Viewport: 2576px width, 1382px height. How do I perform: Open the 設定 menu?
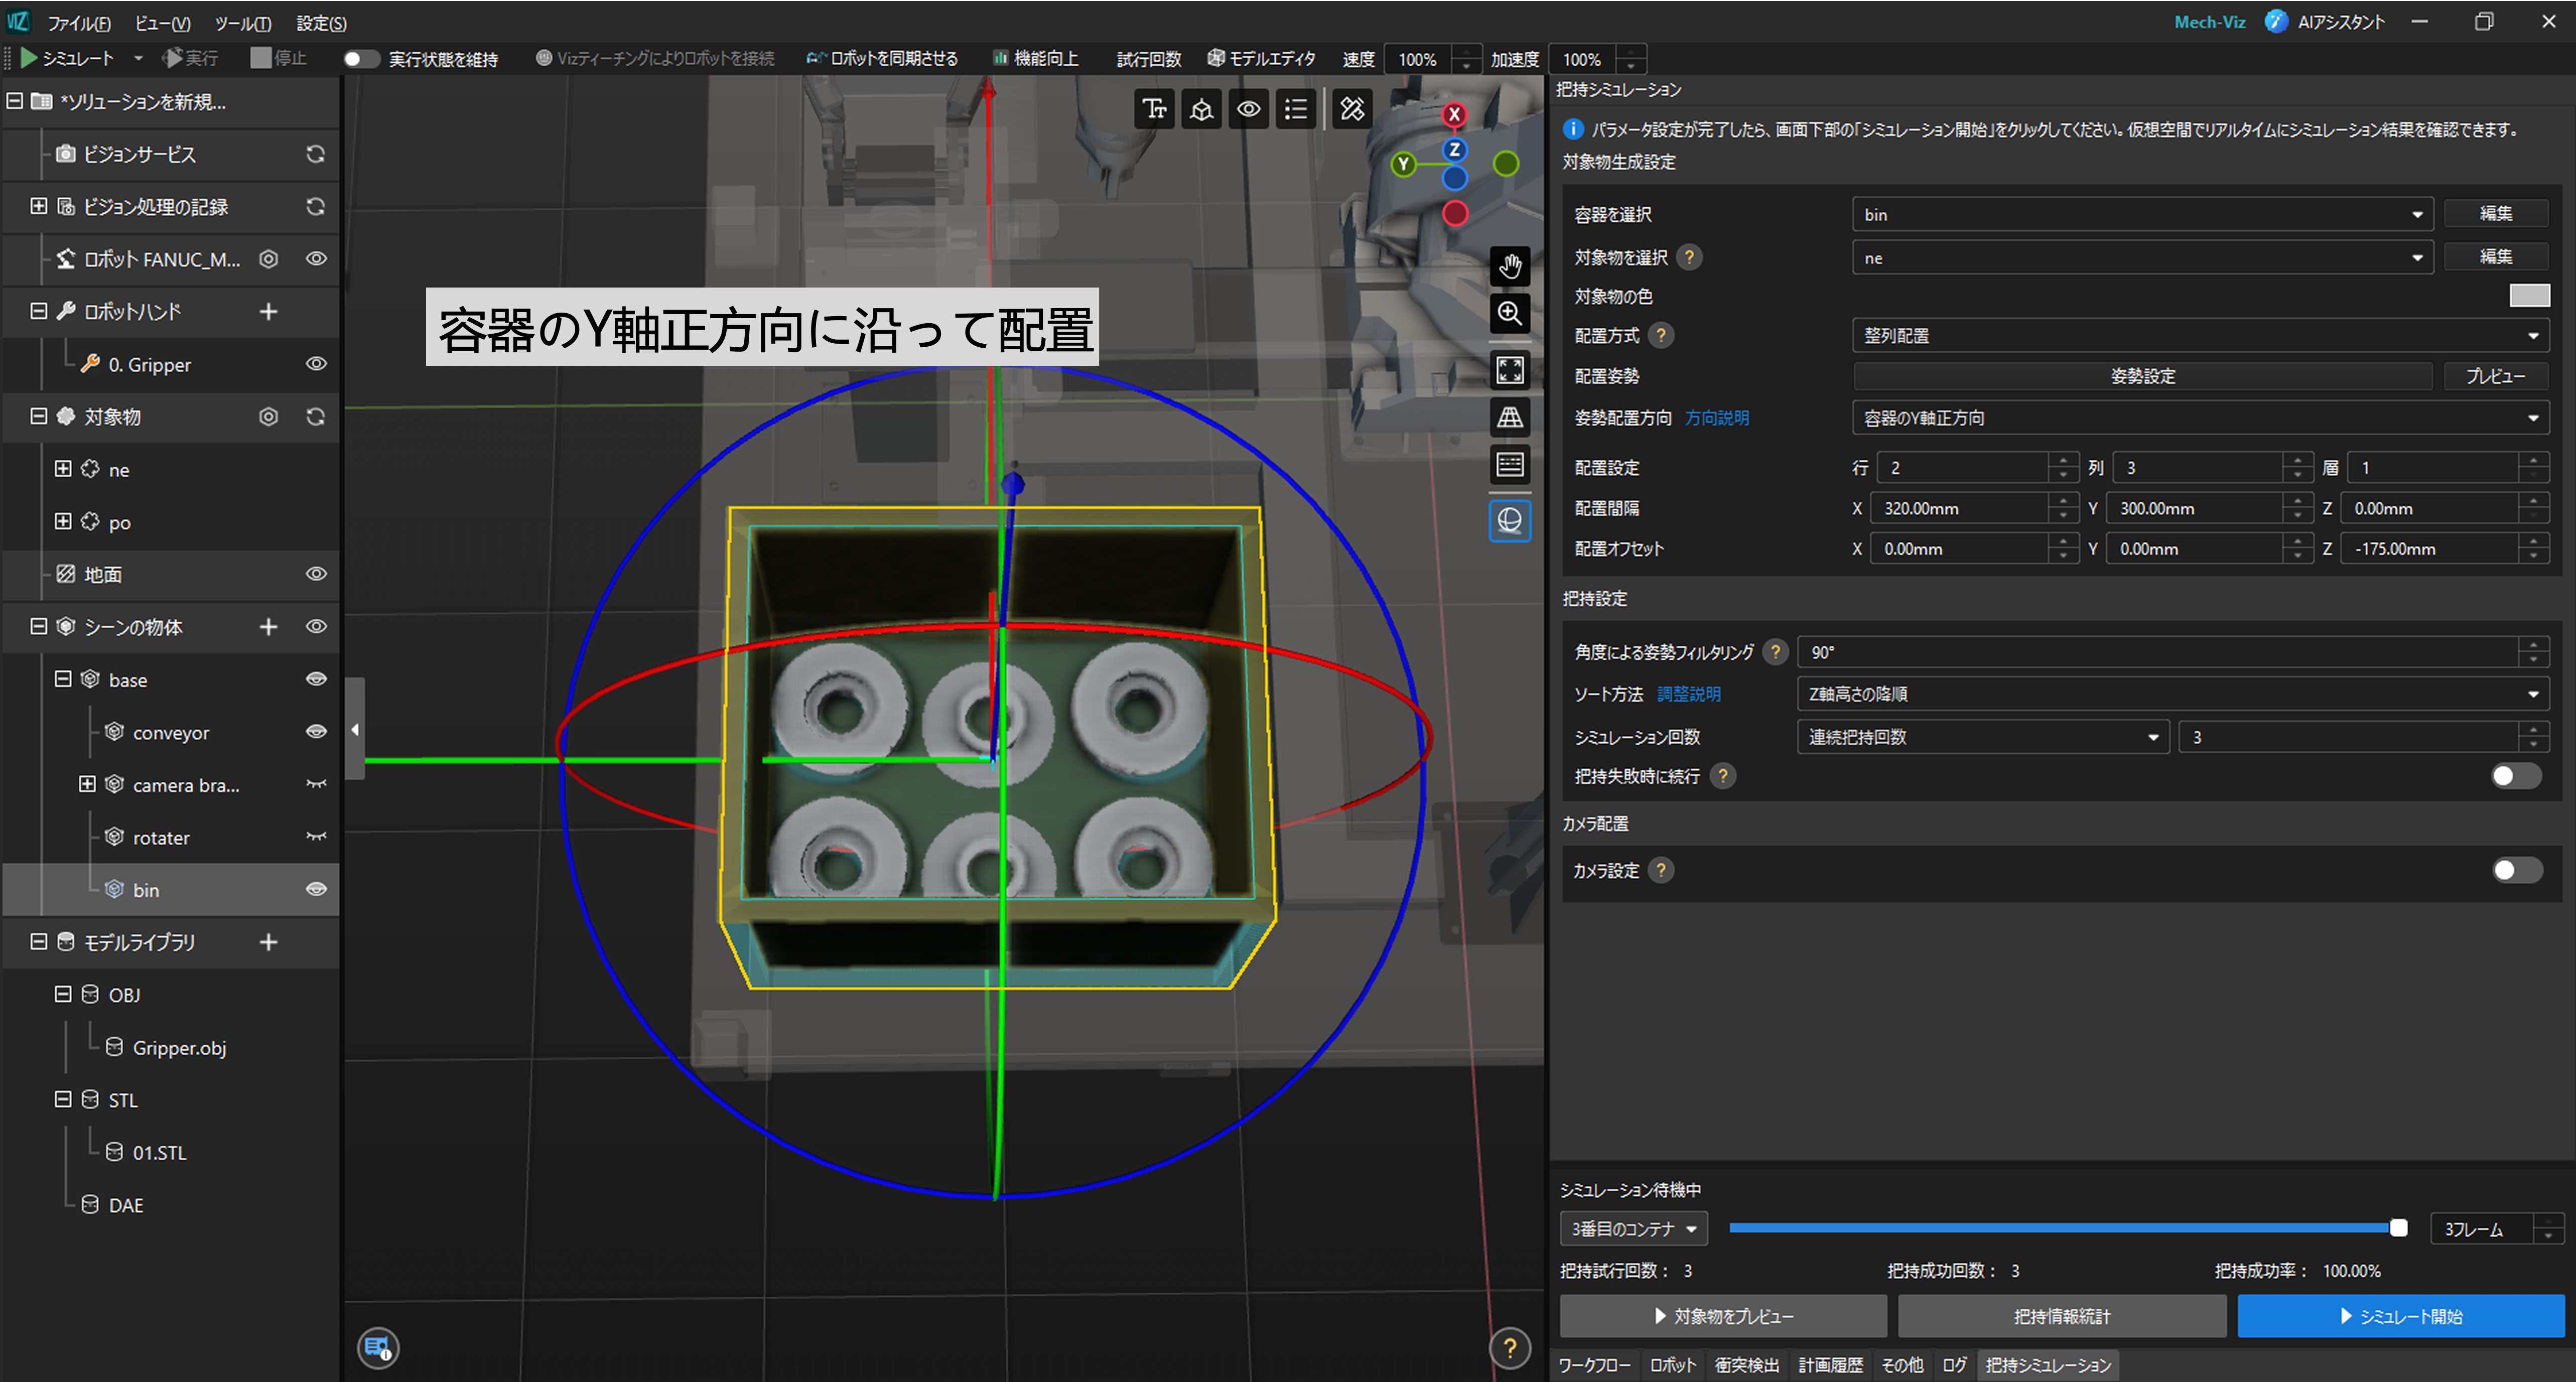tap(321, 23)
